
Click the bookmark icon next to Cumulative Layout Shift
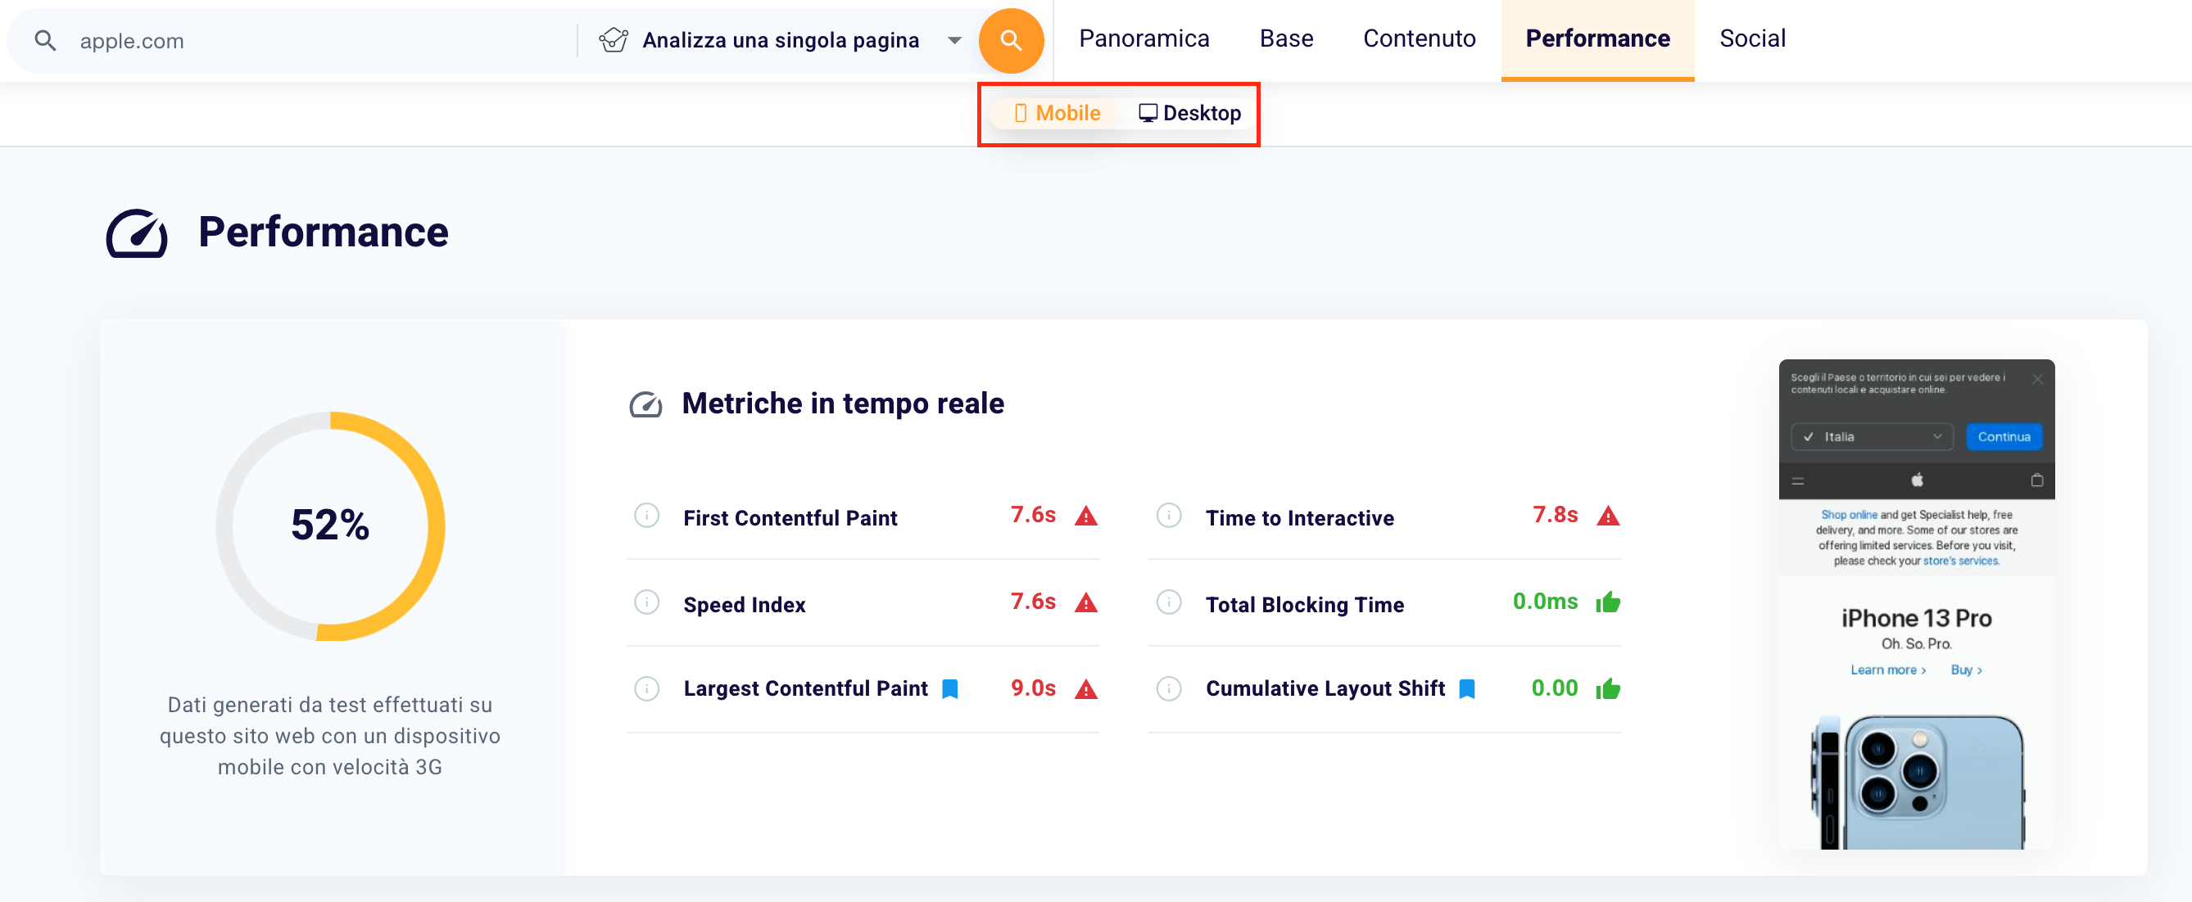pos(1466,688)
